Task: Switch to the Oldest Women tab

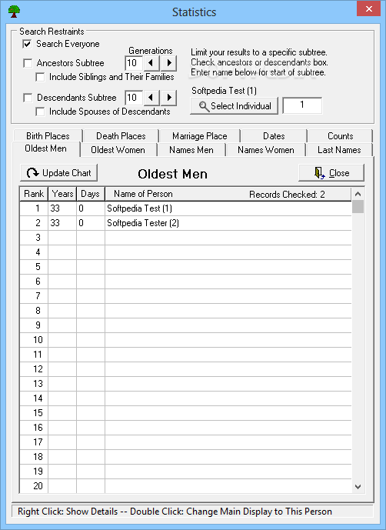Action: [x=118, y=150]
